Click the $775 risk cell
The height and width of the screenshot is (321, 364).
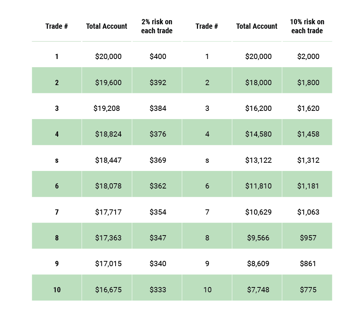click(308, 290)
